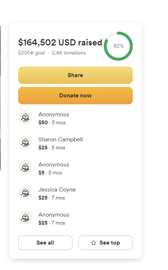Click the $200K goal text
Viewport: 168px width, 270px height.
click(x=32, y=53)
